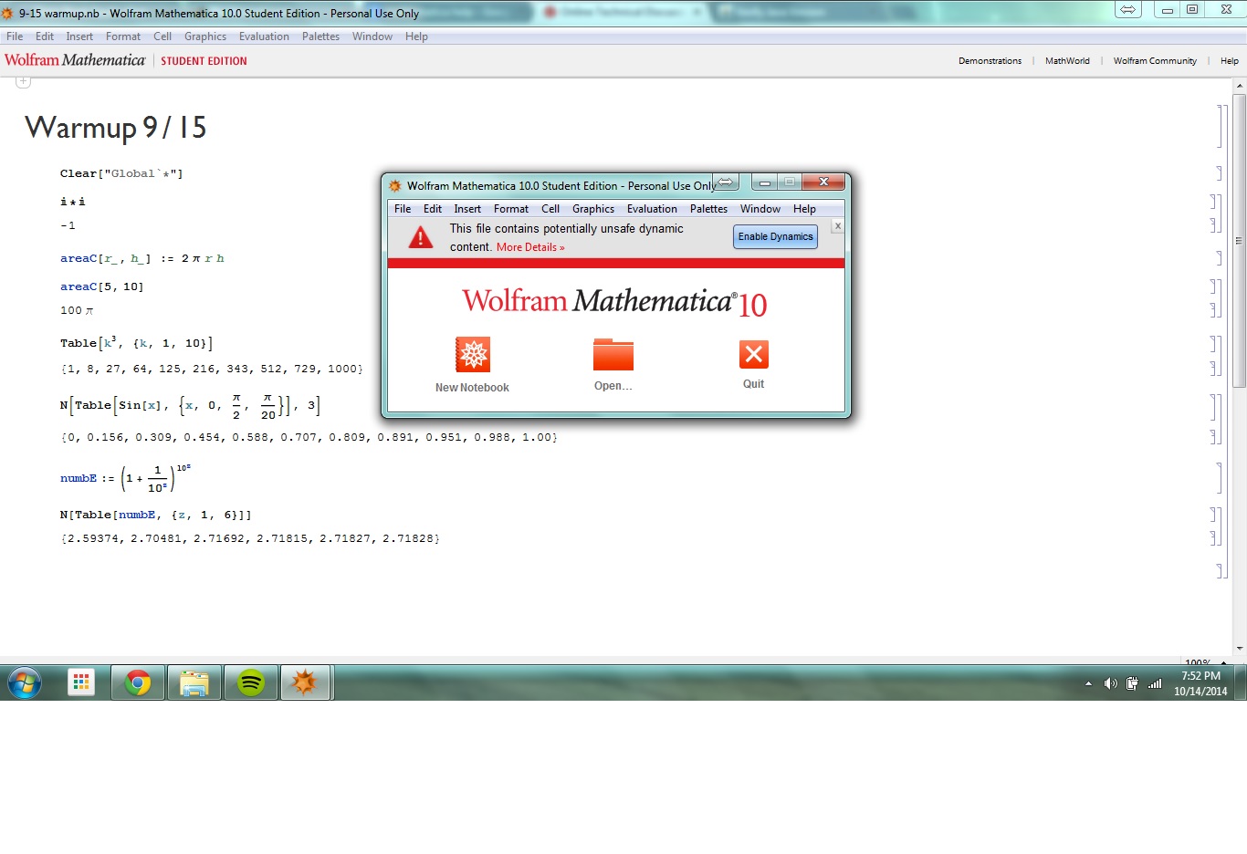This screenshot has height=854, width=1247.
Task: Click Enable Dynamics button
Action: coord(775,237)
